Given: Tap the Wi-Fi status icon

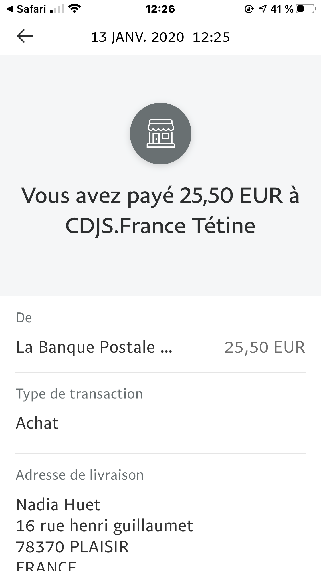Looking at the screenshot, I should coord(75,9).
